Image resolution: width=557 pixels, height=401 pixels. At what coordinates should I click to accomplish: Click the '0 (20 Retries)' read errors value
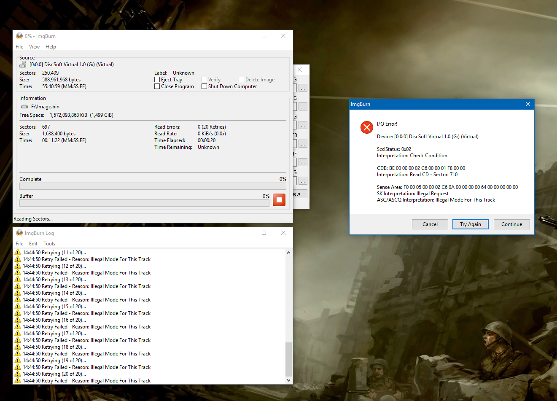point(212,127)
